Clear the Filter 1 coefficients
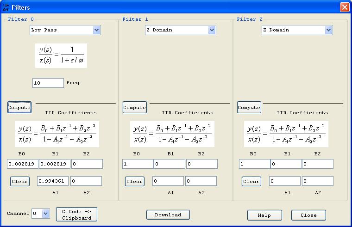The height and width of the screenshot is (227, 352). (134, 181)
